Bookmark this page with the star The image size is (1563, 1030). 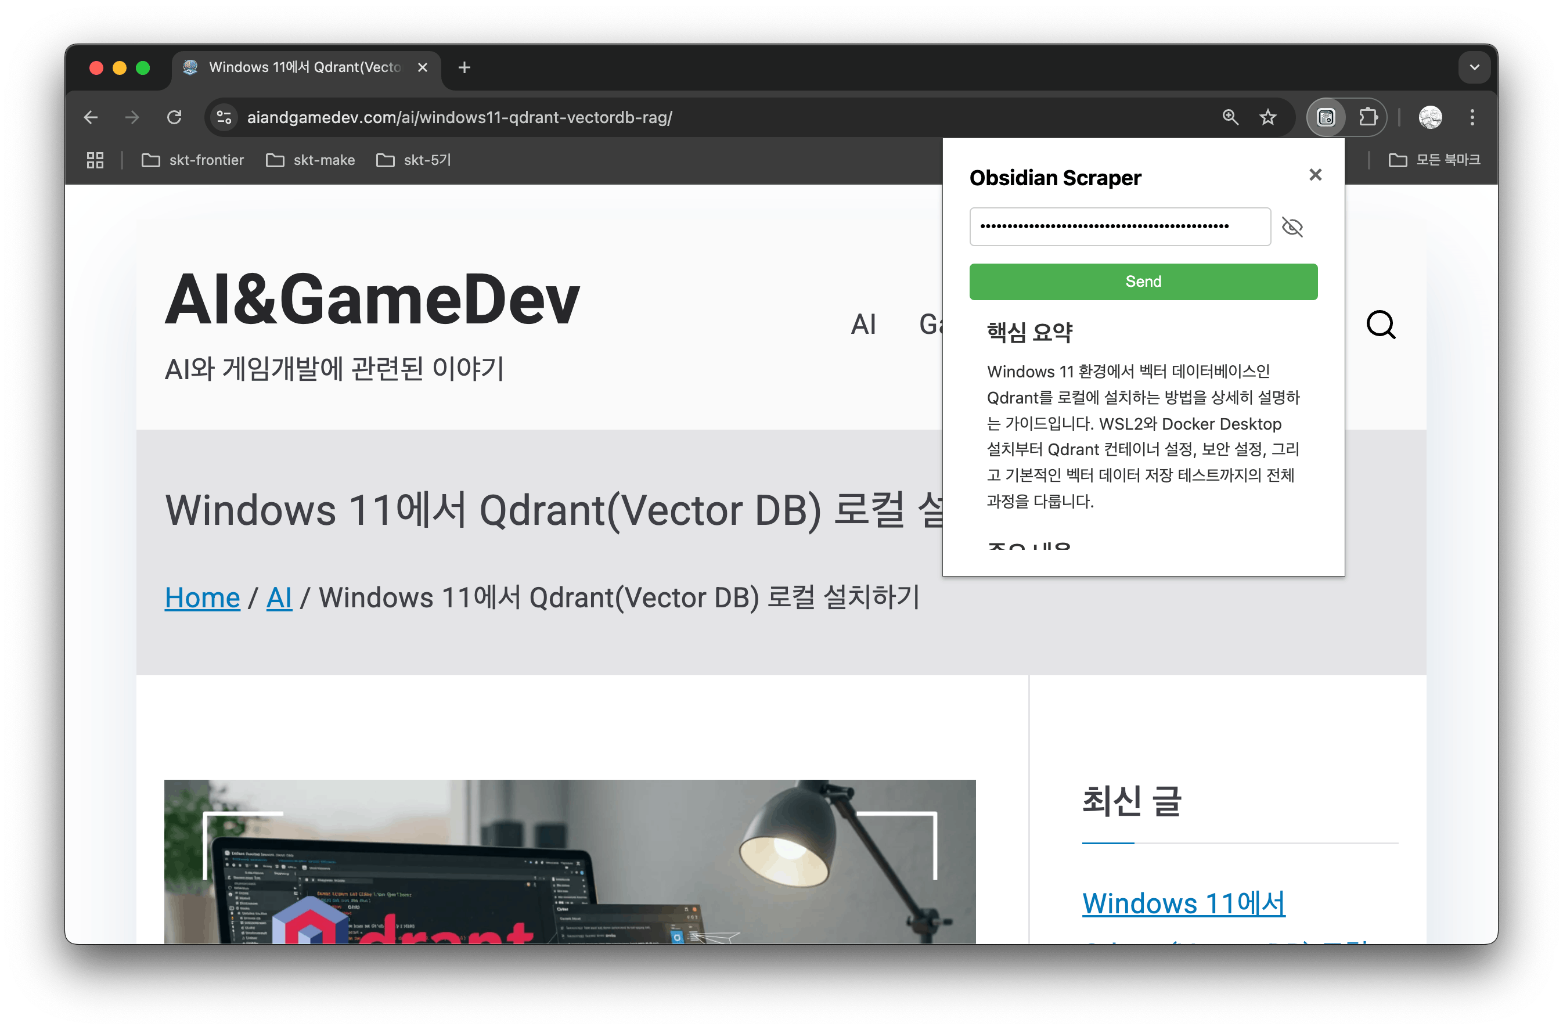point(1267,118)
